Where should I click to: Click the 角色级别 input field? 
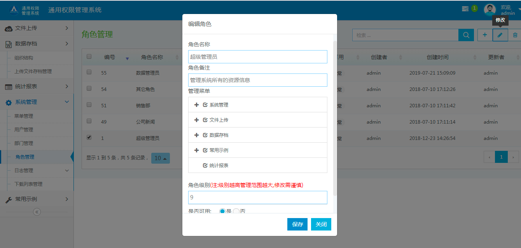(258, 197)
